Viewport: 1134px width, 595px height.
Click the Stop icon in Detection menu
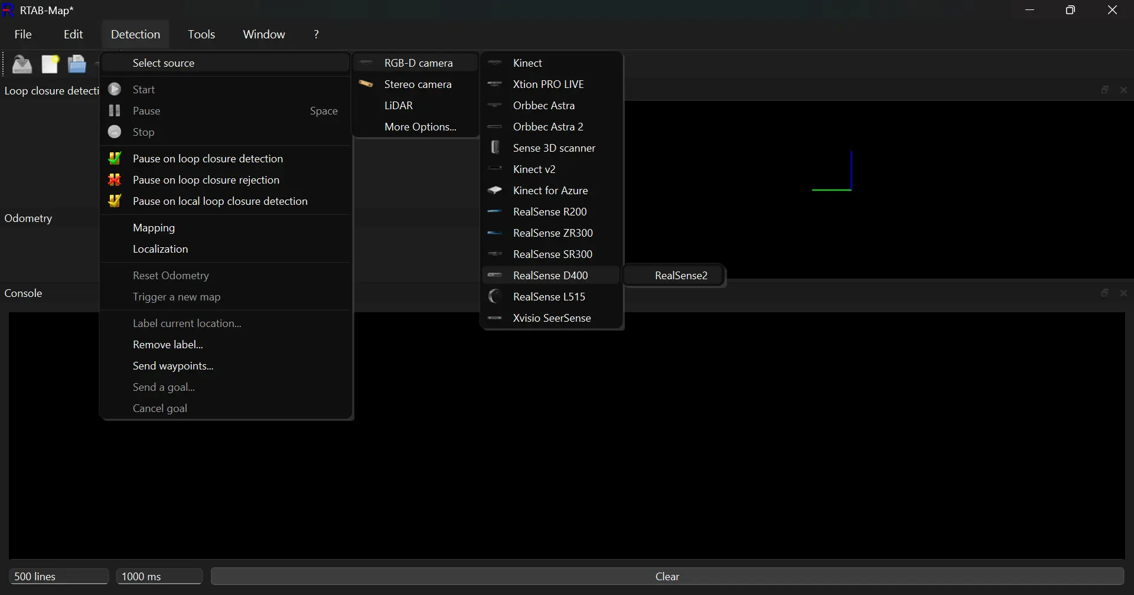[x=115, y=132]
